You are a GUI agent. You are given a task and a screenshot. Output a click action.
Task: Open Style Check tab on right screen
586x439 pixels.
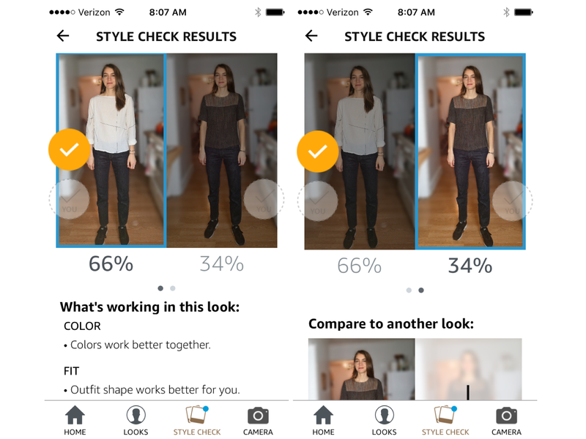pyautogui.click(x=445, y=420)
